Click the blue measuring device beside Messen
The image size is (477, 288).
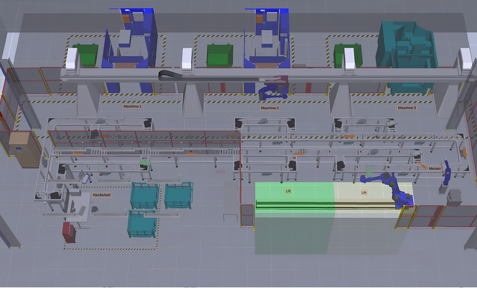click(448, 172)
